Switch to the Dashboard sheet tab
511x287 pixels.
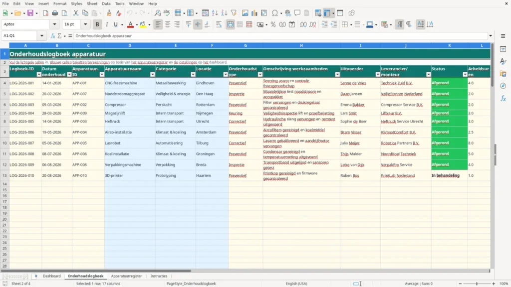52,276
